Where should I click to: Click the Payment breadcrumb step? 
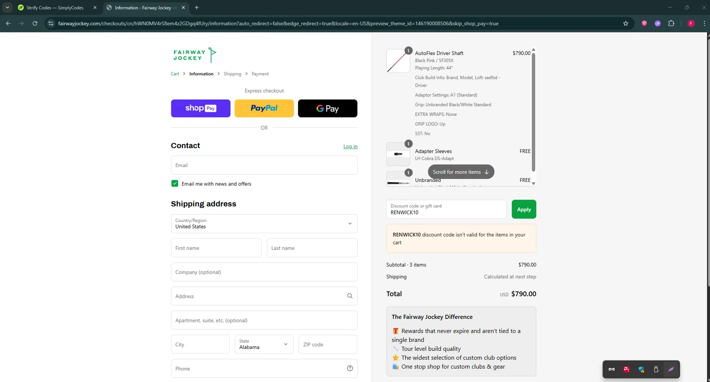pyautogui.click(x=260, y=74)
